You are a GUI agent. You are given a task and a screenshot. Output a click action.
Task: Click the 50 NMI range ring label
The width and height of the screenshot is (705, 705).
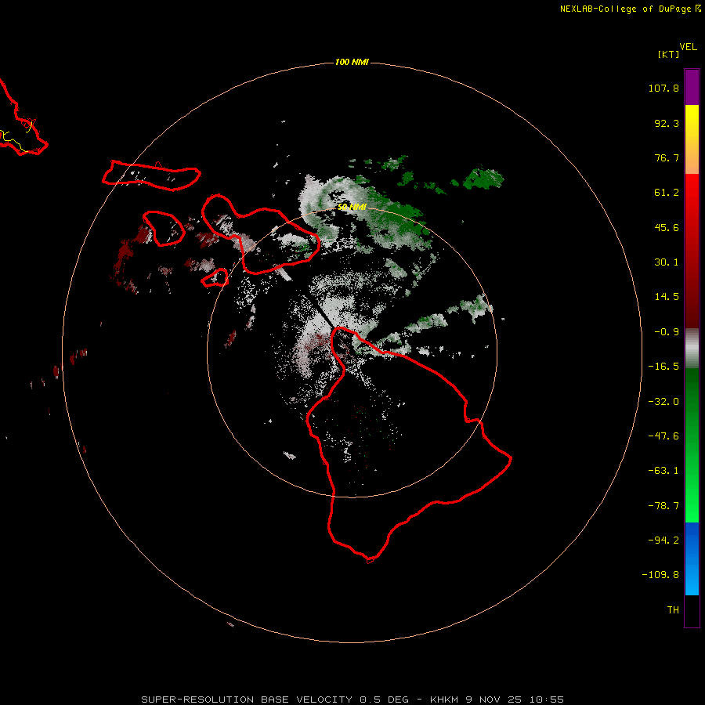(x=352, y=207)
